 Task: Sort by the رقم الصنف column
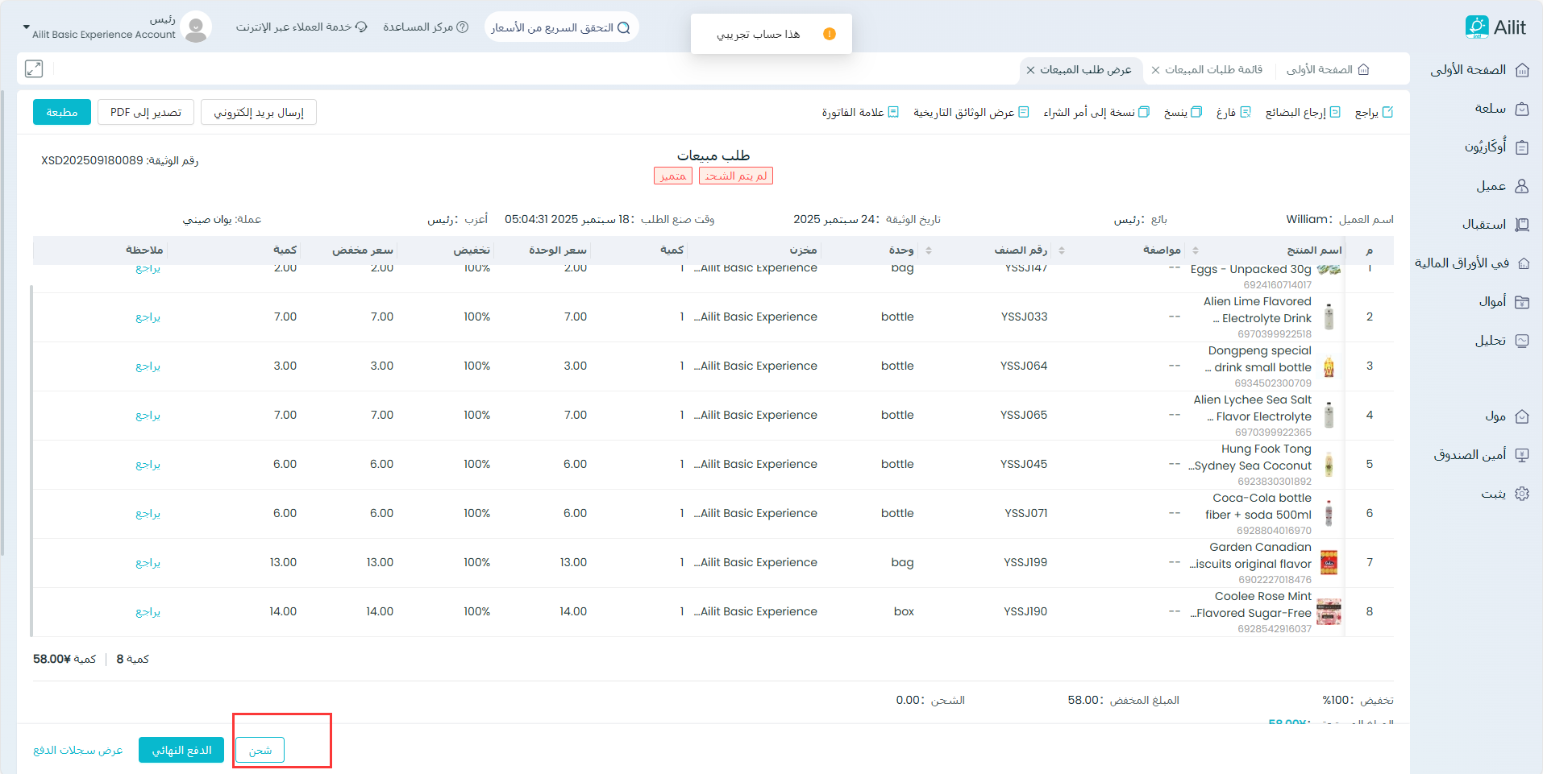1062,250
